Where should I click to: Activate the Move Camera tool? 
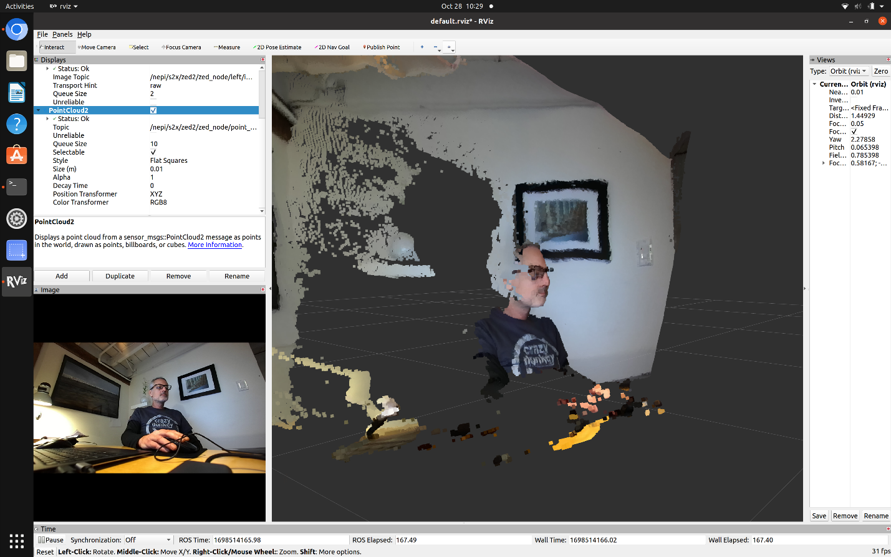97,47
